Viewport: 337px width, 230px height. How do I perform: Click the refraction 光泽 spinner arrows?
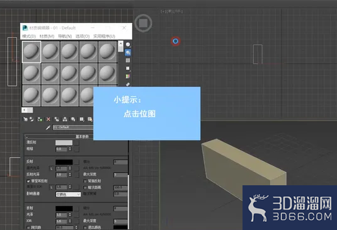70,215
